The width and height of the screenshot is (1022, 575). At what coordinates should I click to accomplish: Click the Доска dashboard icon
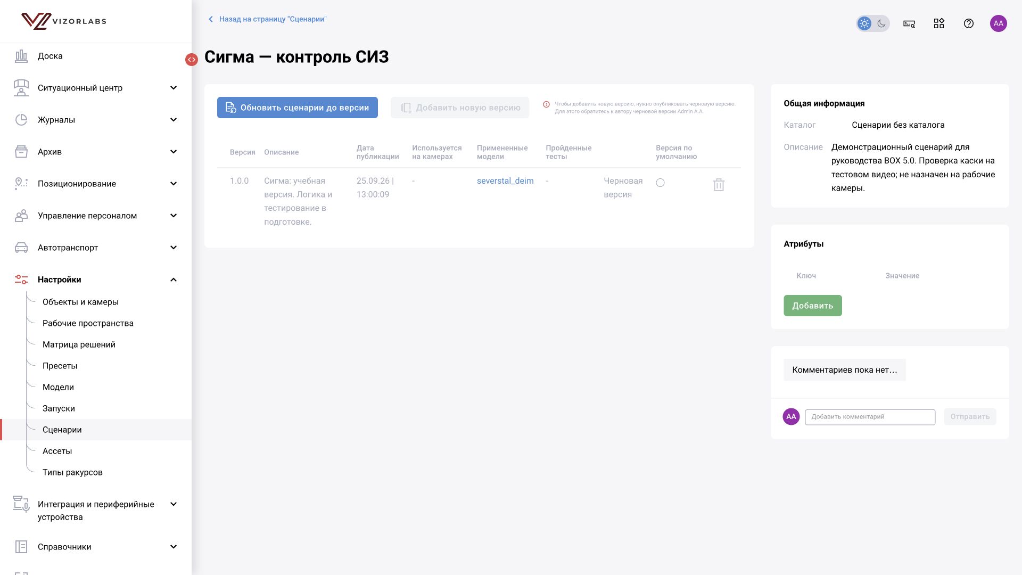click(21, 56)
